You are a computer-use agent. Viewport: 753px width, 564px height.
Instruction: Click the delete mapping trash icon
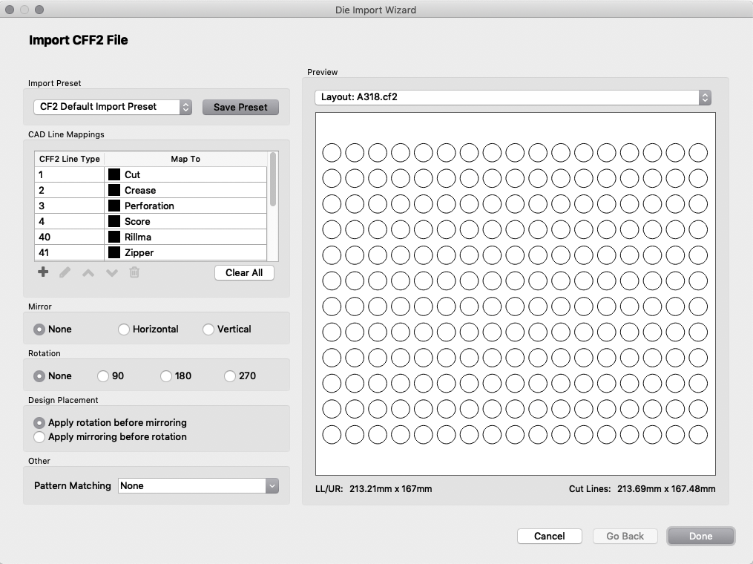coord(134,272)
